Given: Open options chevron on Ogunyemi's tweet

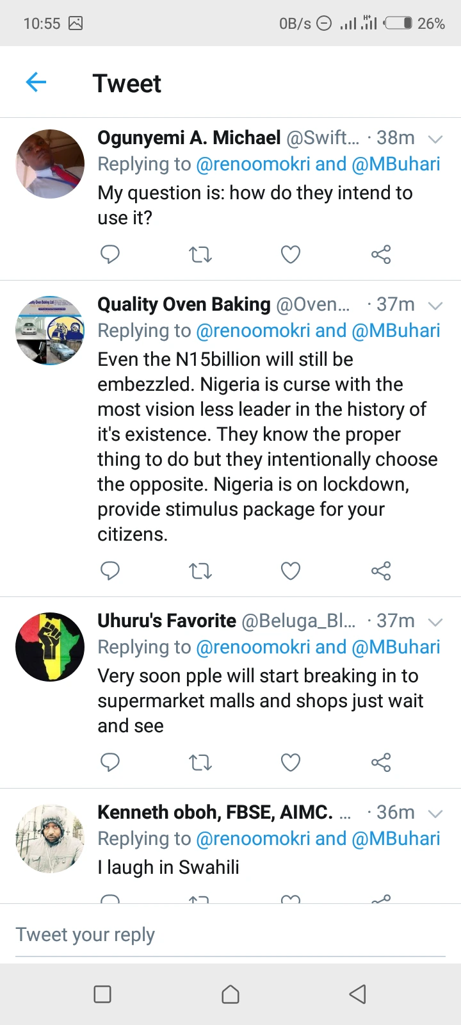Looking at the screenshot, I should tap(435, 139).
